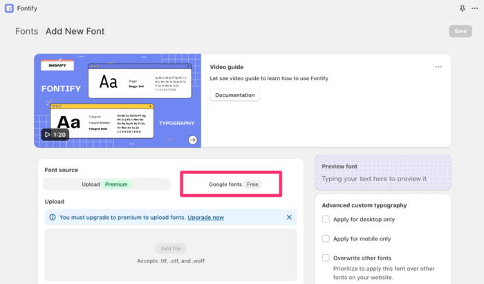Select the Upload Premium font source tab
484x284 pixels.
pos(106,184)
